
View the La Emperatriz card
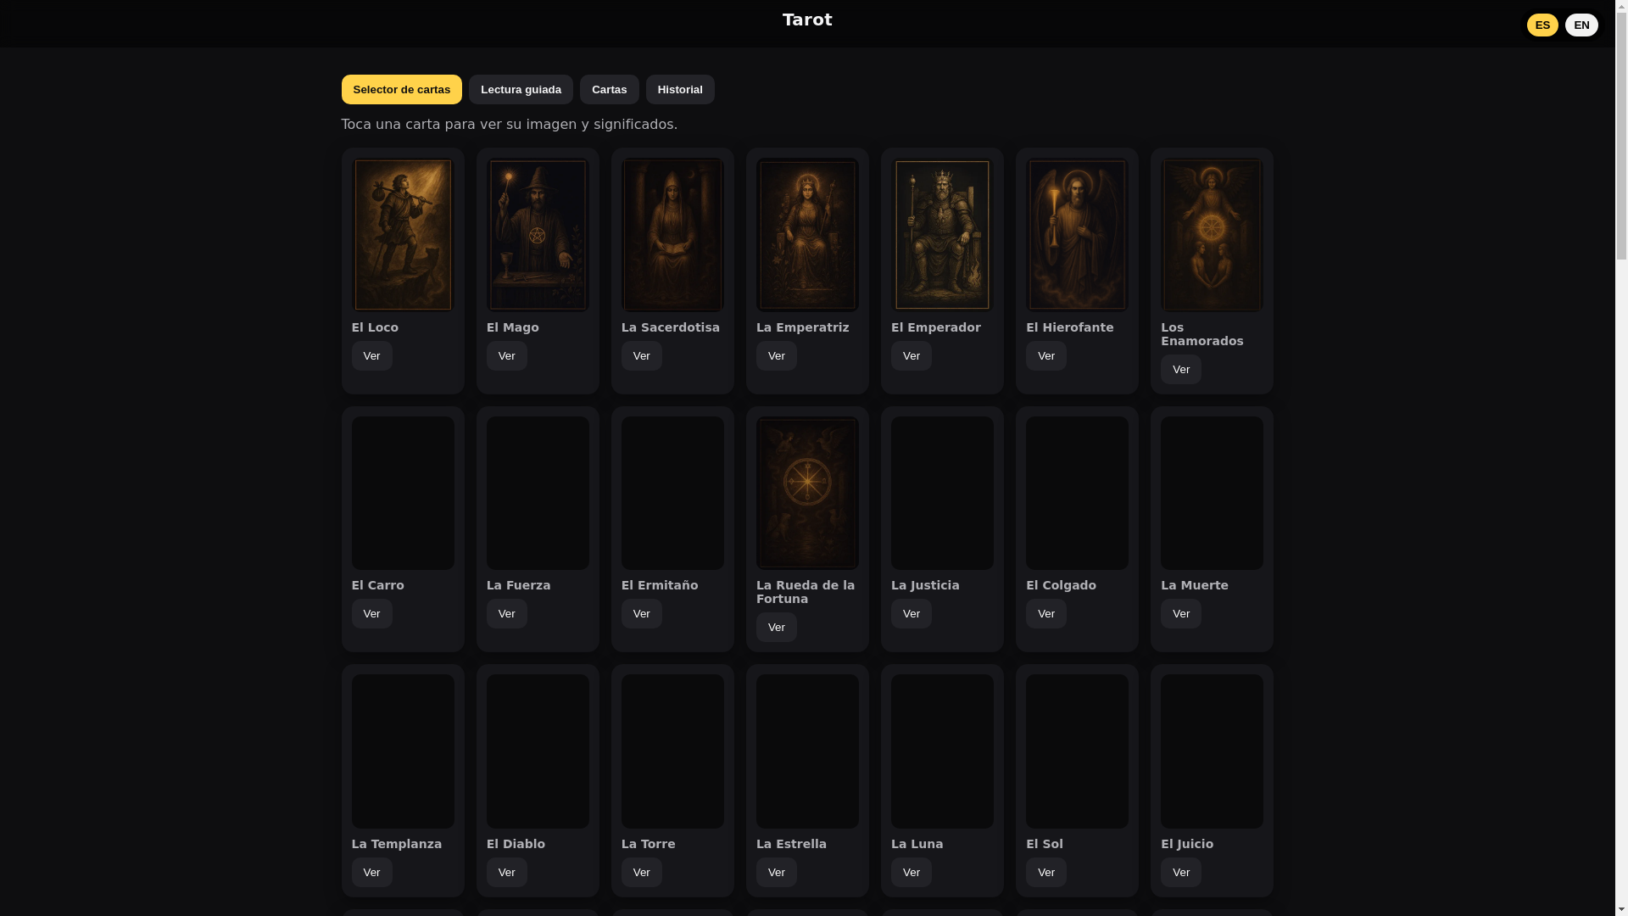776,355
